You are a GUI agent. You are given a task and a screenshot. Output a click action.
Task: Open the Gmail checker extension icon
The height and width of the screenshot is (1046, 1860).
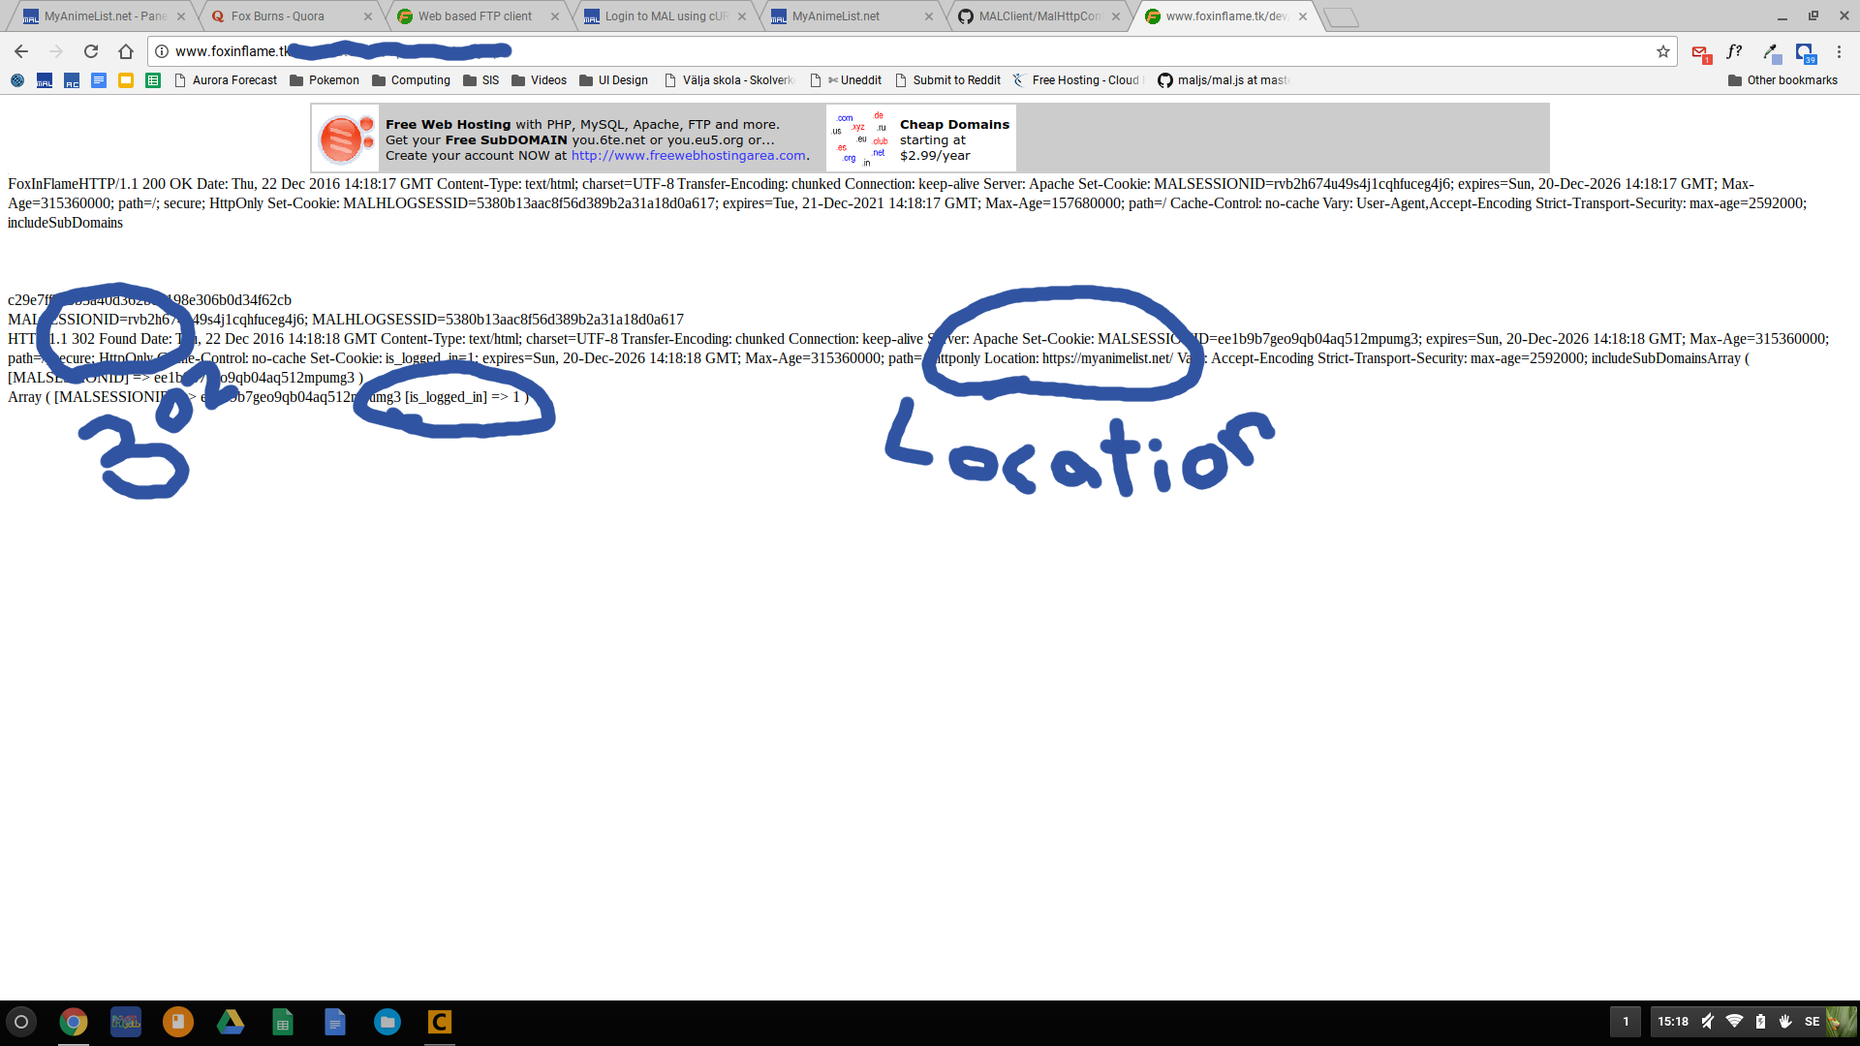pos(1700,52)
